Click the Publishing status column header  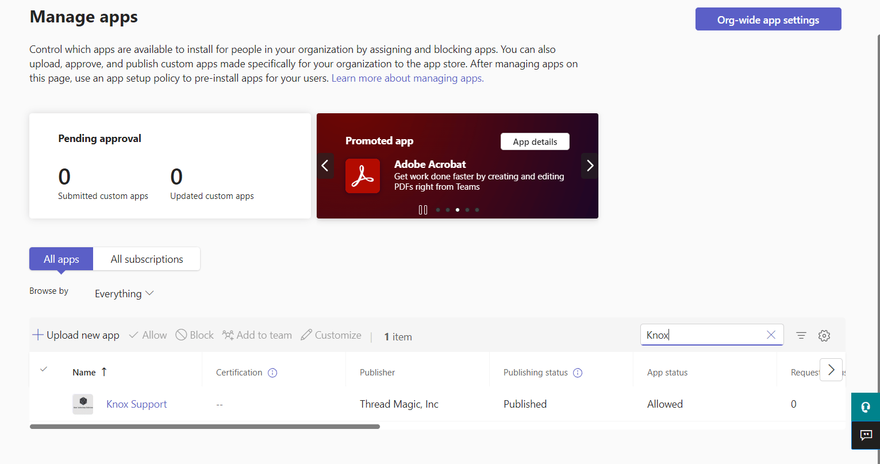tap(536, 373)
